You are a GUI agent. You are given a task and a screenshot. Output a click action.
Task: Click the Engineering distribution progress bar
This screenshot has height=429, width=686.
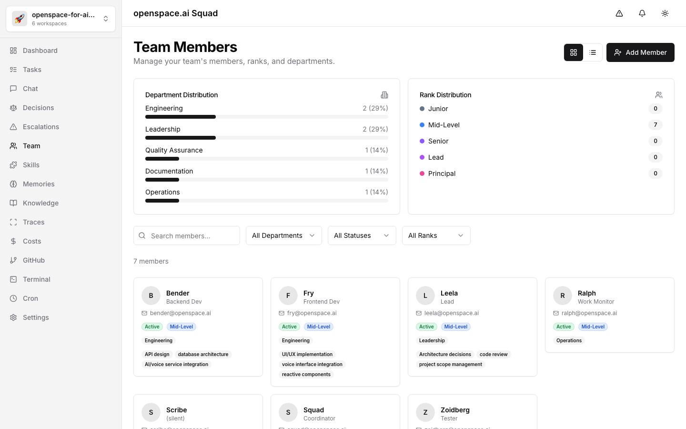pos(266,117)
